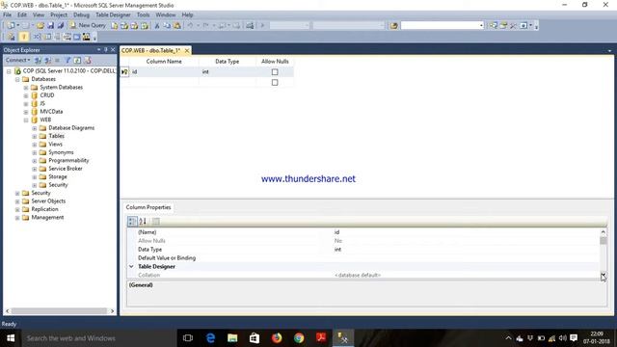Click the Registered Servers toolbar icon
Screen dimensions: 617x347
tap(493, 26)
